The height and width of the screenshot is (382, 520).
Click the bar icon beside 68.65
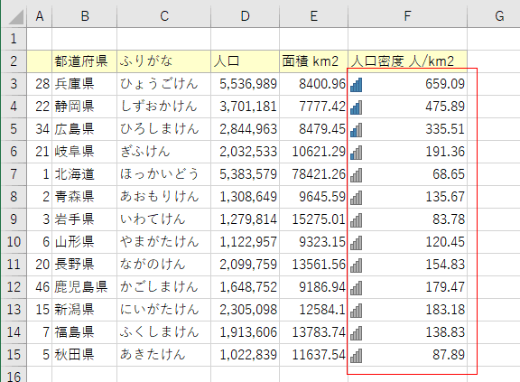(x=357, y=175)
